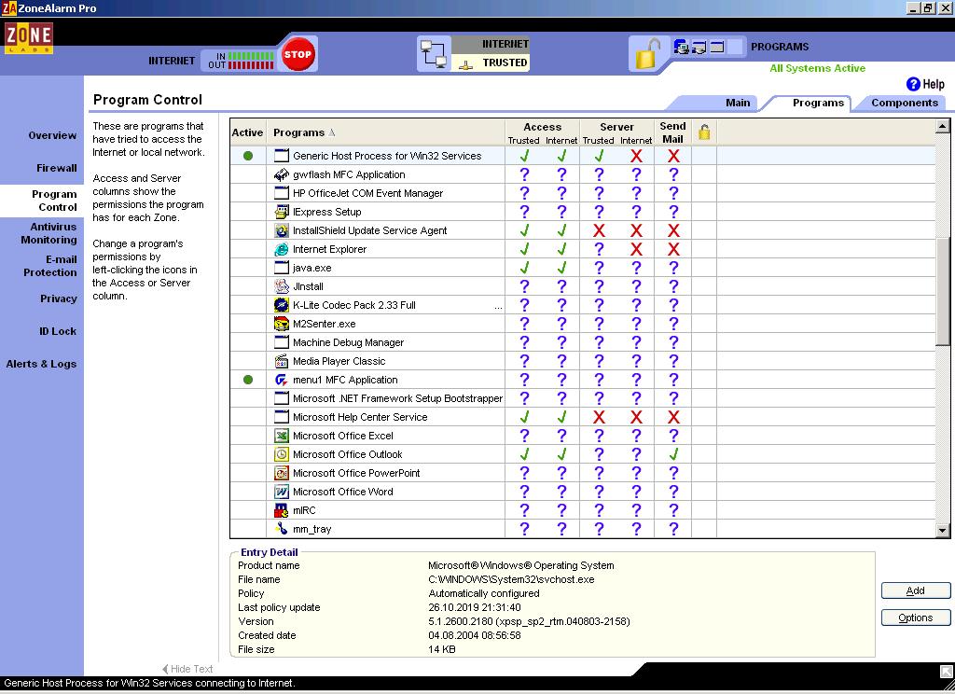Click the network zones computers icon

434,54
